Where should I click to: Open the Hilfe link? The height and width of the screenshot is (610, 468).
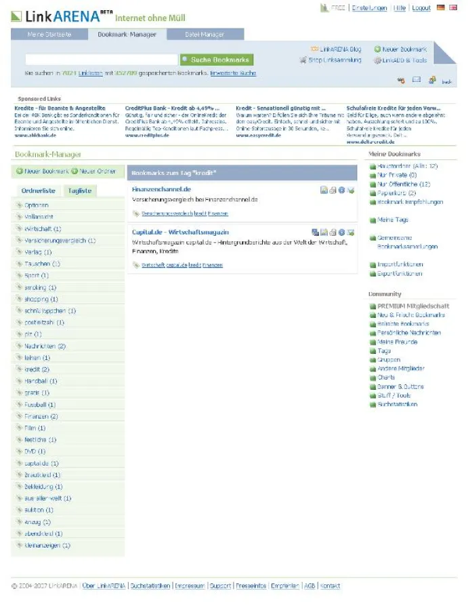point(400,7)
